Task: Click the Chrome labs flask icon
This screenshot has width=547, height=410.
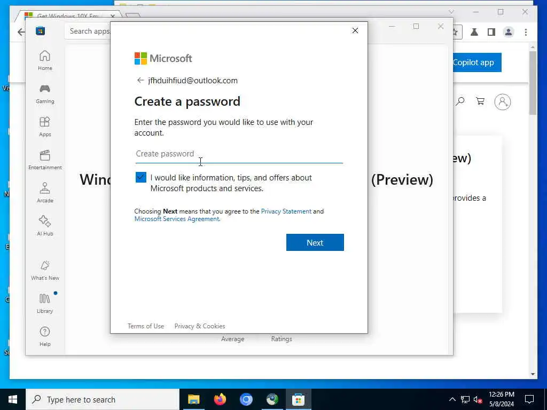Action: pos(474,32)
